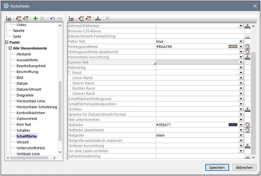Select Schaltfläche in the controls tree

coord(27,136)
